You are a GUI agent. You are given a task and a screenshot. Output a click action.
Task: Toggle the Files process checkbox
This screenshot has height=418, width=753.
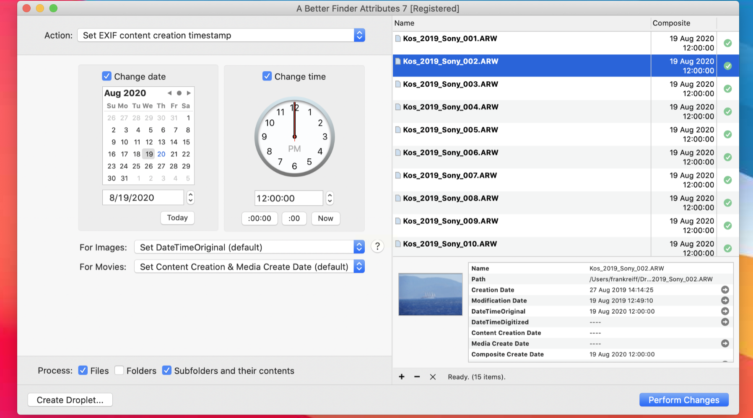pos(83,370)
